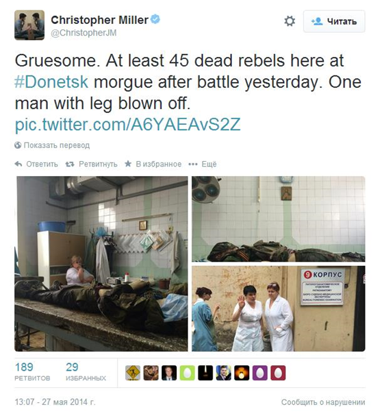Open the large morgue table photo

click(x=101, y=264)
